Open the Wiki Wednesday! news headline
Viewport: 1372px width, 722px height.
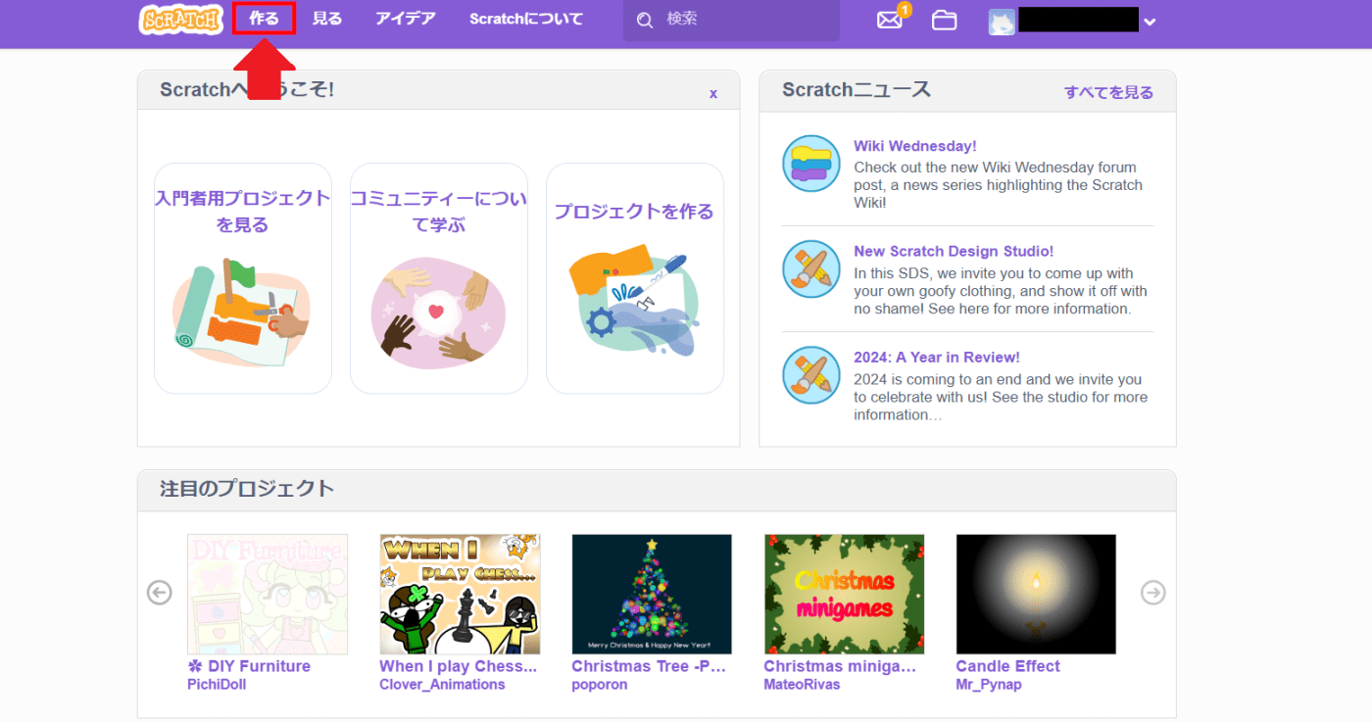tap(915, 146)
